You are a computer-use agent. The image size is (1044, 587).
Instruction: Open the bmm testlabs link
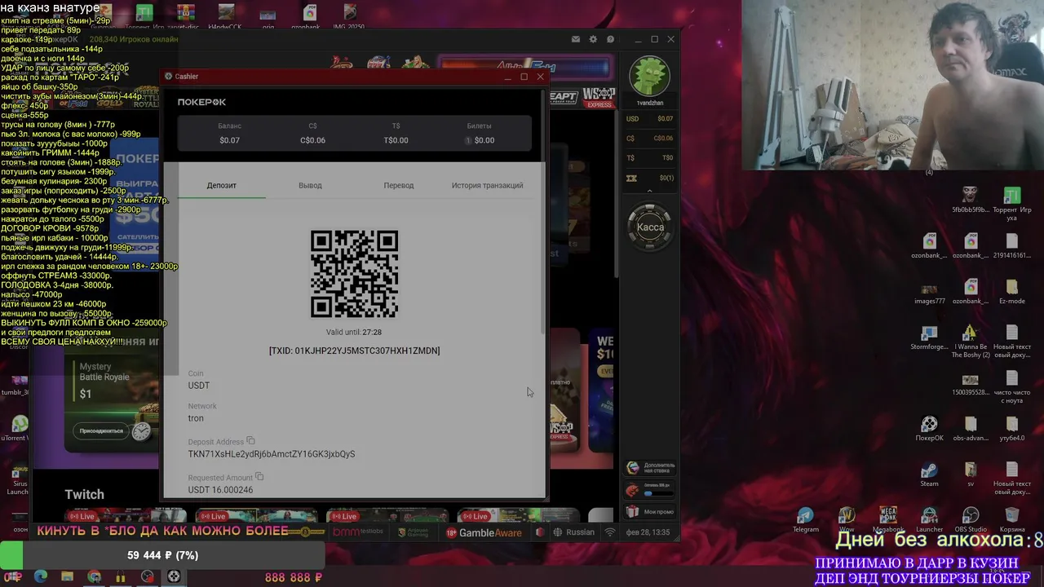pos(358,532)
